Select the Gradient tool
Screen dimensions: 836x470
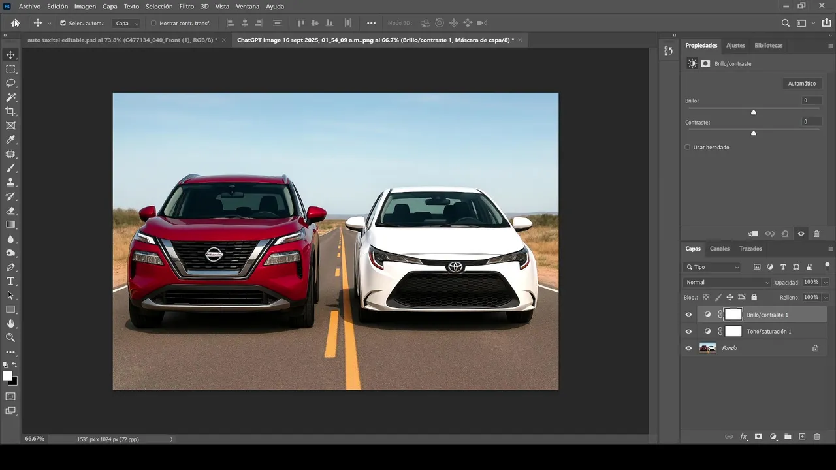click(10, 225)
